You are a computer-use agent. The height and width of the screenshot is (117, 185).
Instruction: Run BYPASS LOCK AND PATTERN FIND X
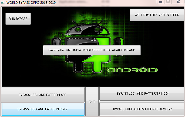[x=142, y=94]
